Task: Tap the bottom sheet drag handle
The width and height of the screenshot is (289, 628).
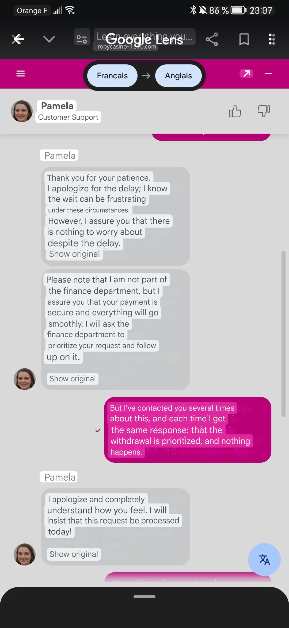Action: click(x=144, y=597)
